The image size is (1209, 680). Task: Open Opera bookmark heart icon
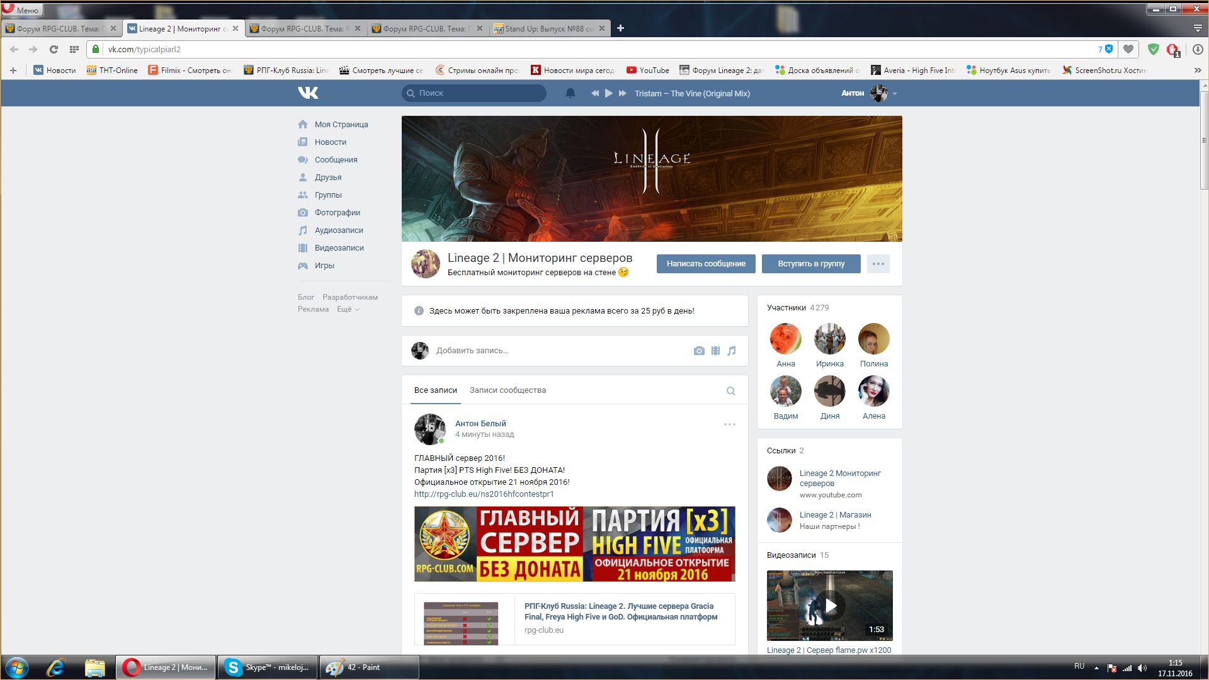pyautogui.click(x=1128, y=49)
